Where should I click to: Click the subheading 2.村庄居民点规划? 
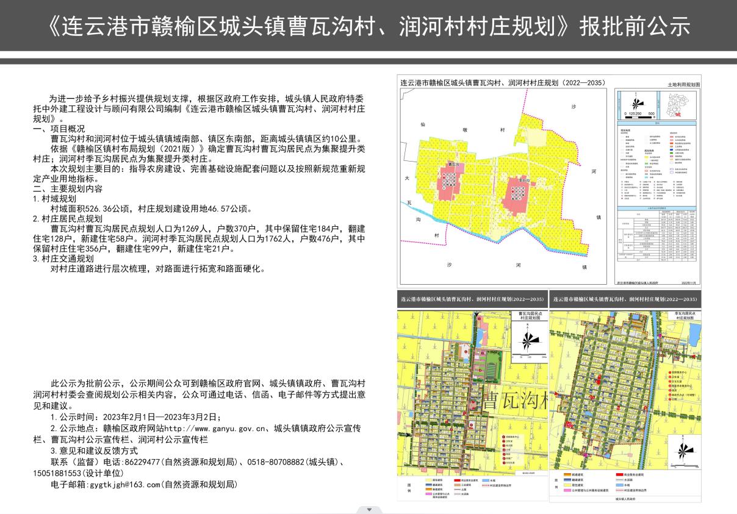pos(68,218)
